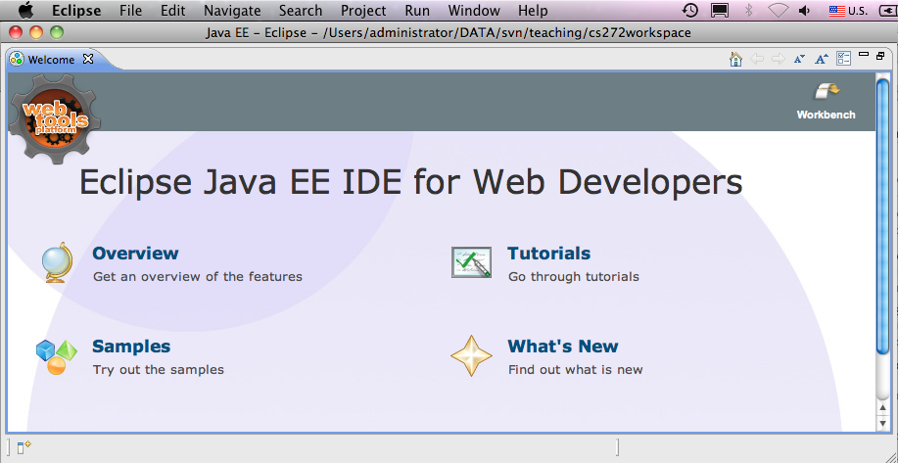Open the Help menu
Image resolution: width=898 pixels, height=463 pixels.
[533, 11]
